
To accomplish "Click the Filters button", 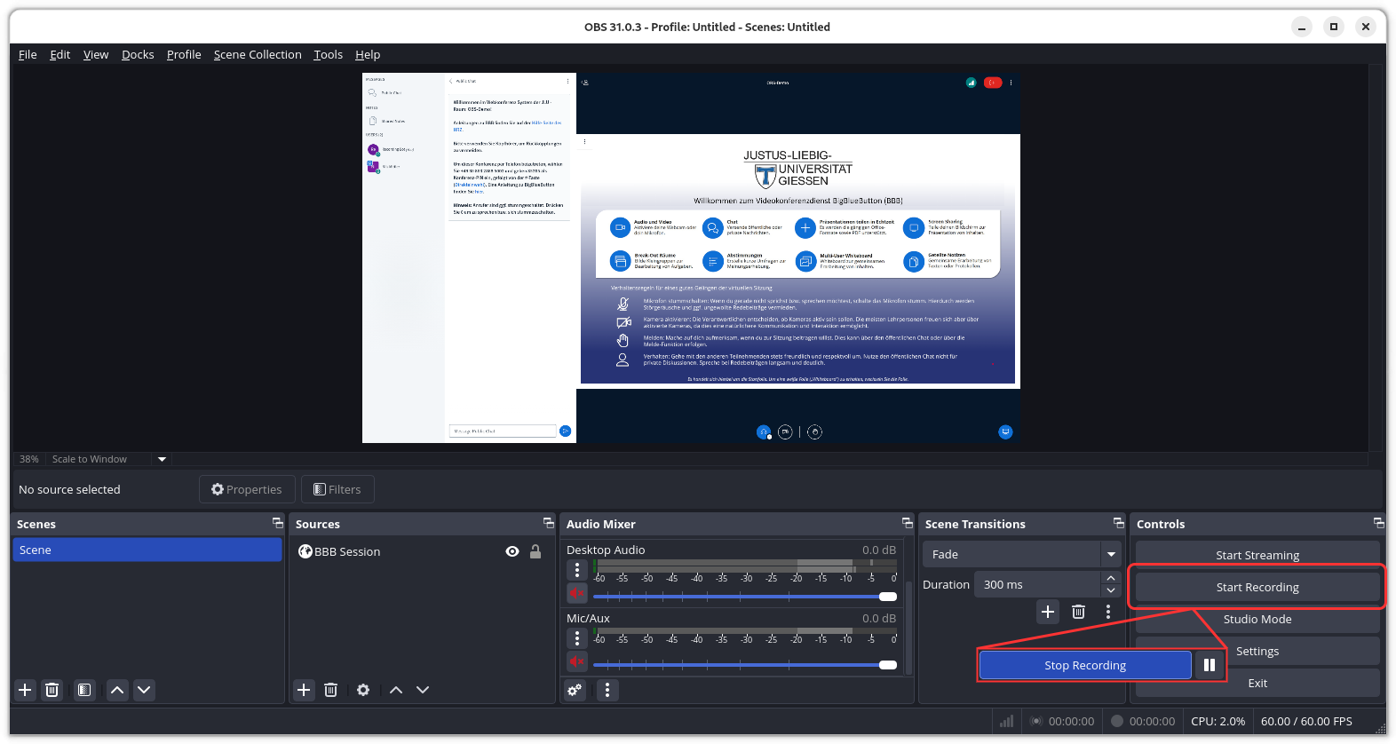I will (337, 489).
